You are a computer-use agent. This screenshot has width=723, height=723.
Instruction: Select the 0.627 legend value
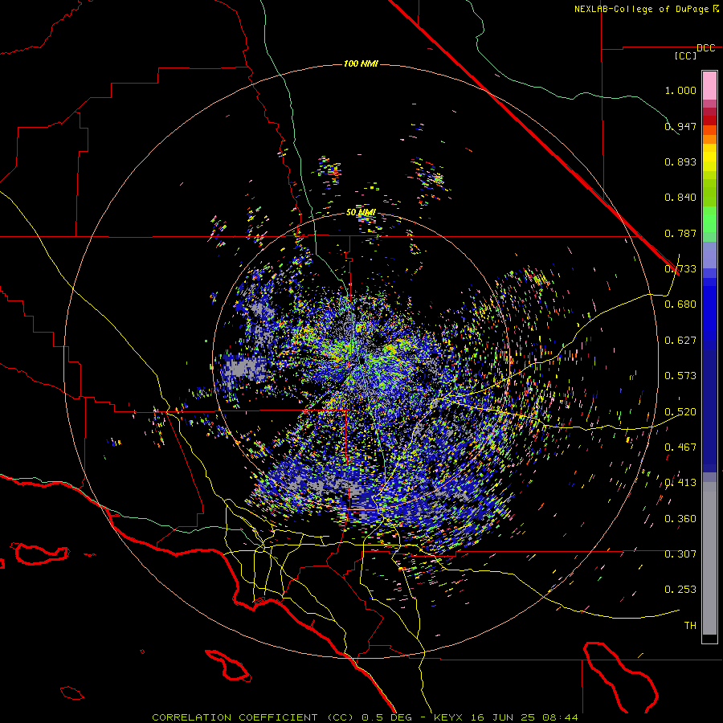[680, 341]
